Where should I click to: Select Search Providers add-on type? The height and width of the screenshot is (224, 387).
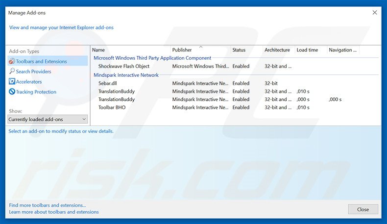point(34,71)
